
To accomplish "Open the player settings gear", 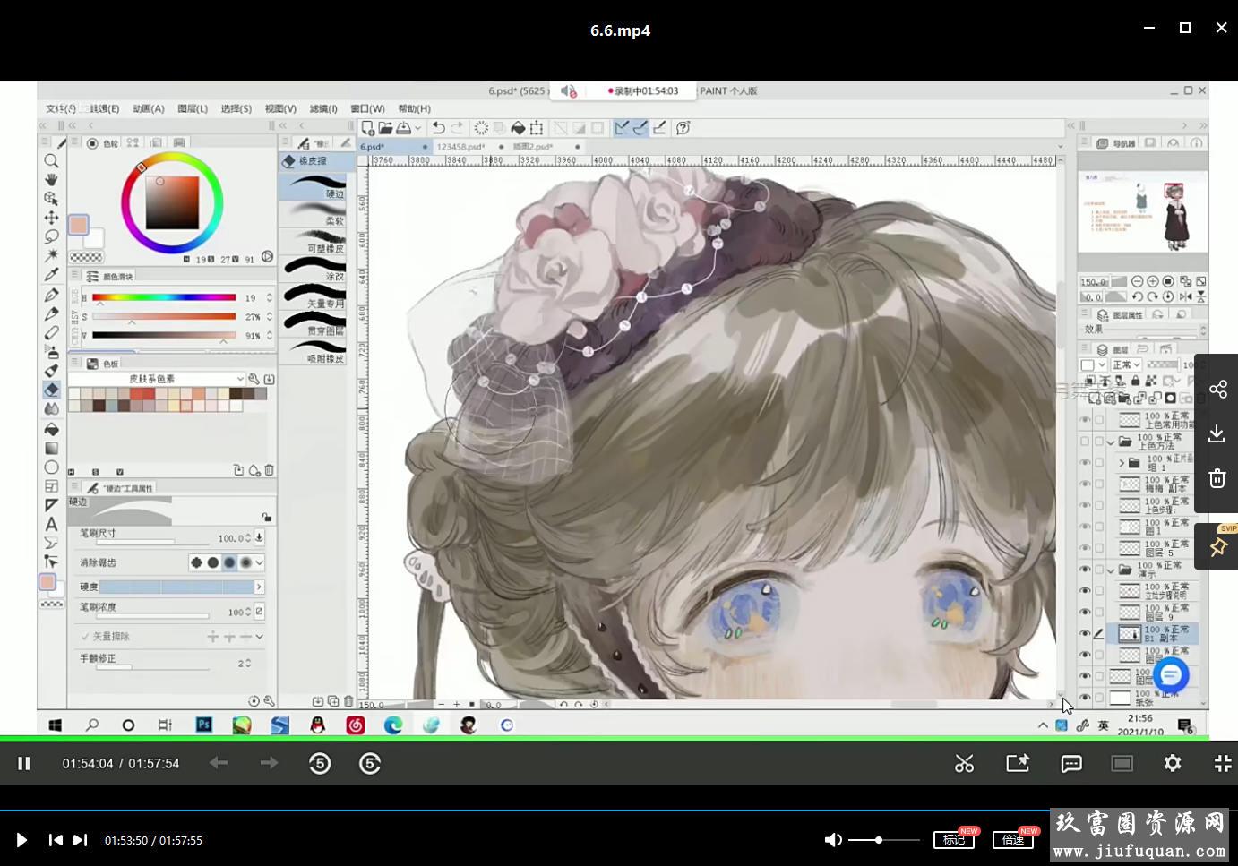I will (x=1173, y=764).
